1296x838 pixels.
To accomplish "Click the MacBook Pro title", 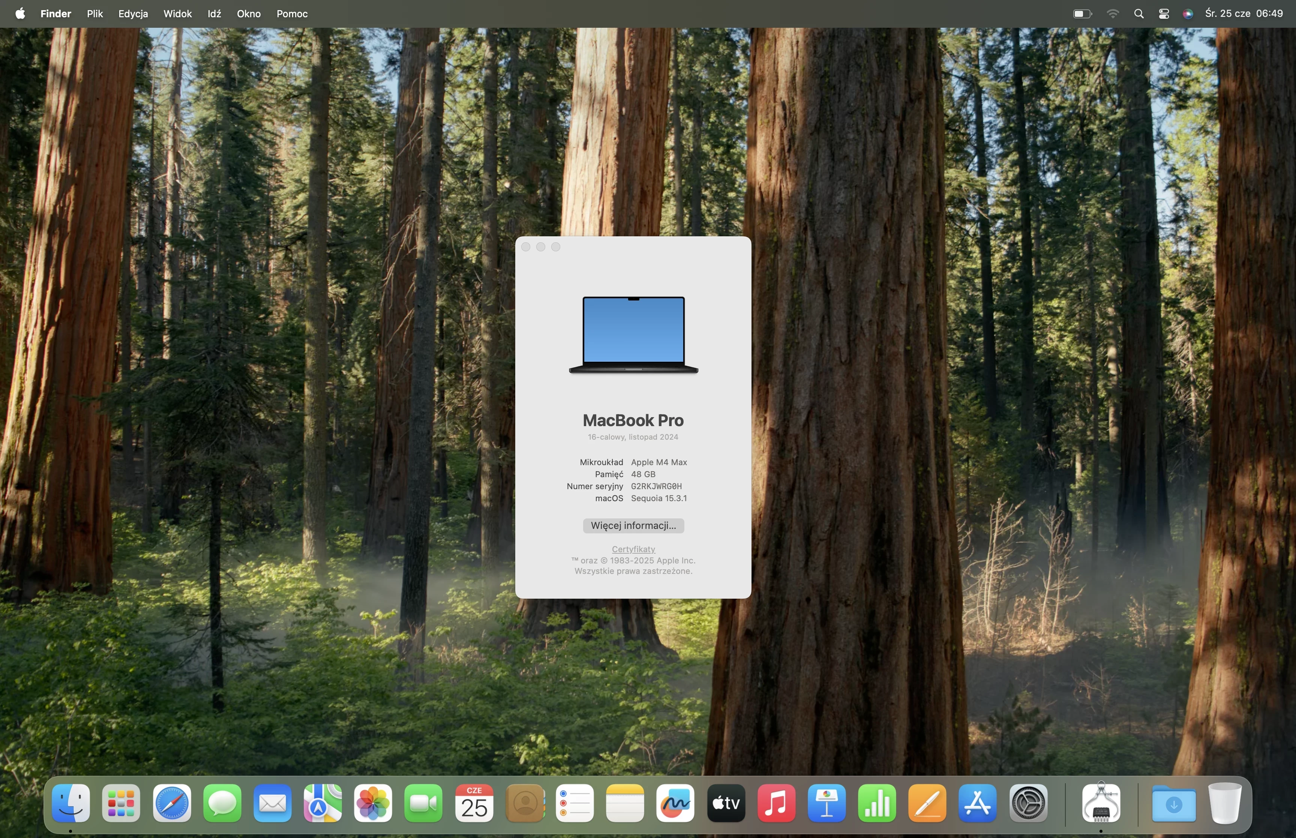I will (x=633, y=420).
